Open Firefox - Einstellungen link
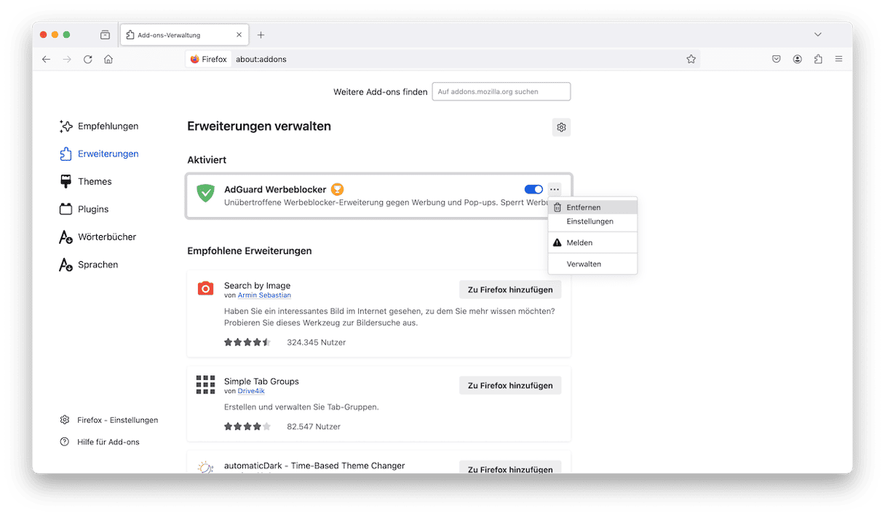Viewport: 885px width, 516px height. 109,420
